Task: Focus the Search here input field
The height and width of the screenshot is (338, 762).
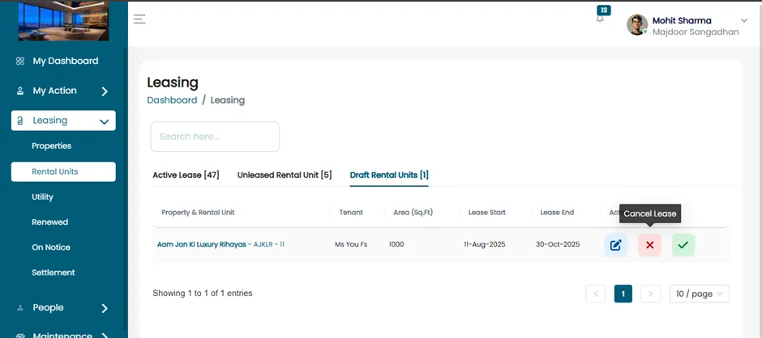Action: pos(215,137)
